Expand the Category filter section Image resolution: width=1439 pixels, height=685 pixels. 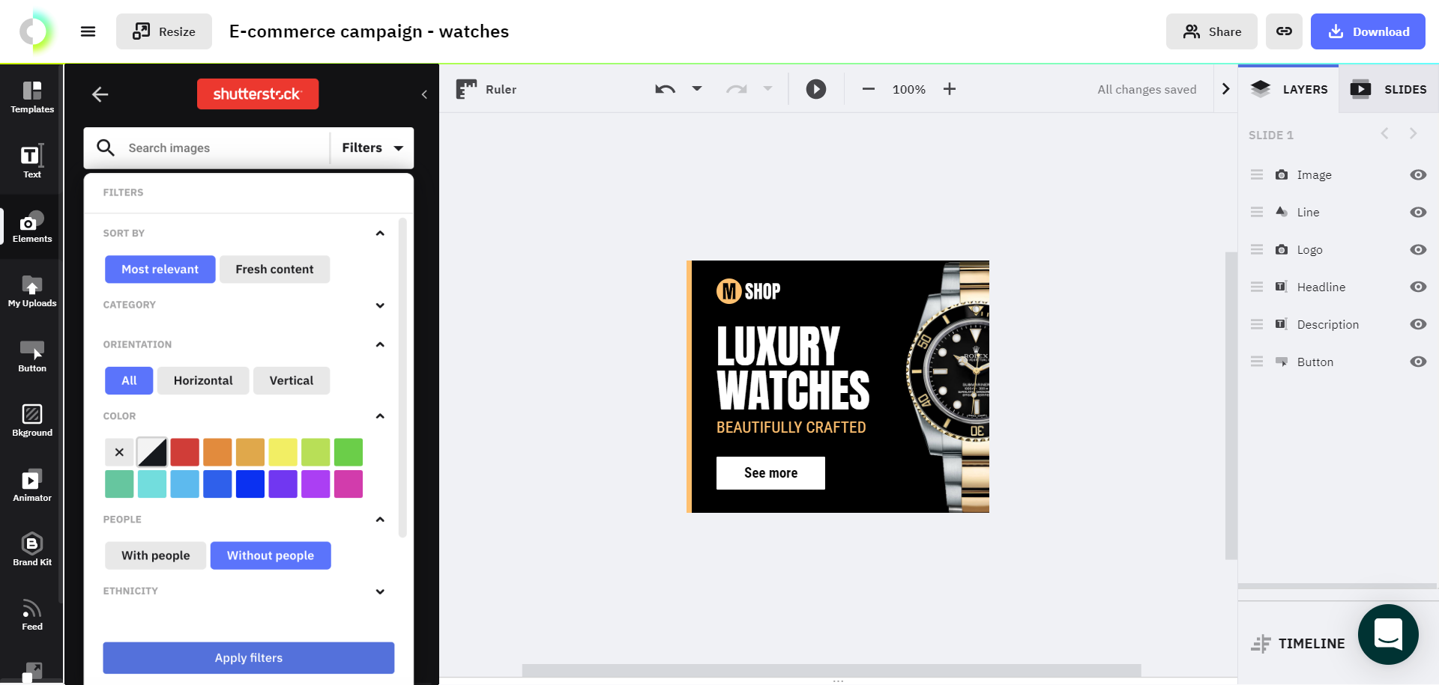(380, 305)
